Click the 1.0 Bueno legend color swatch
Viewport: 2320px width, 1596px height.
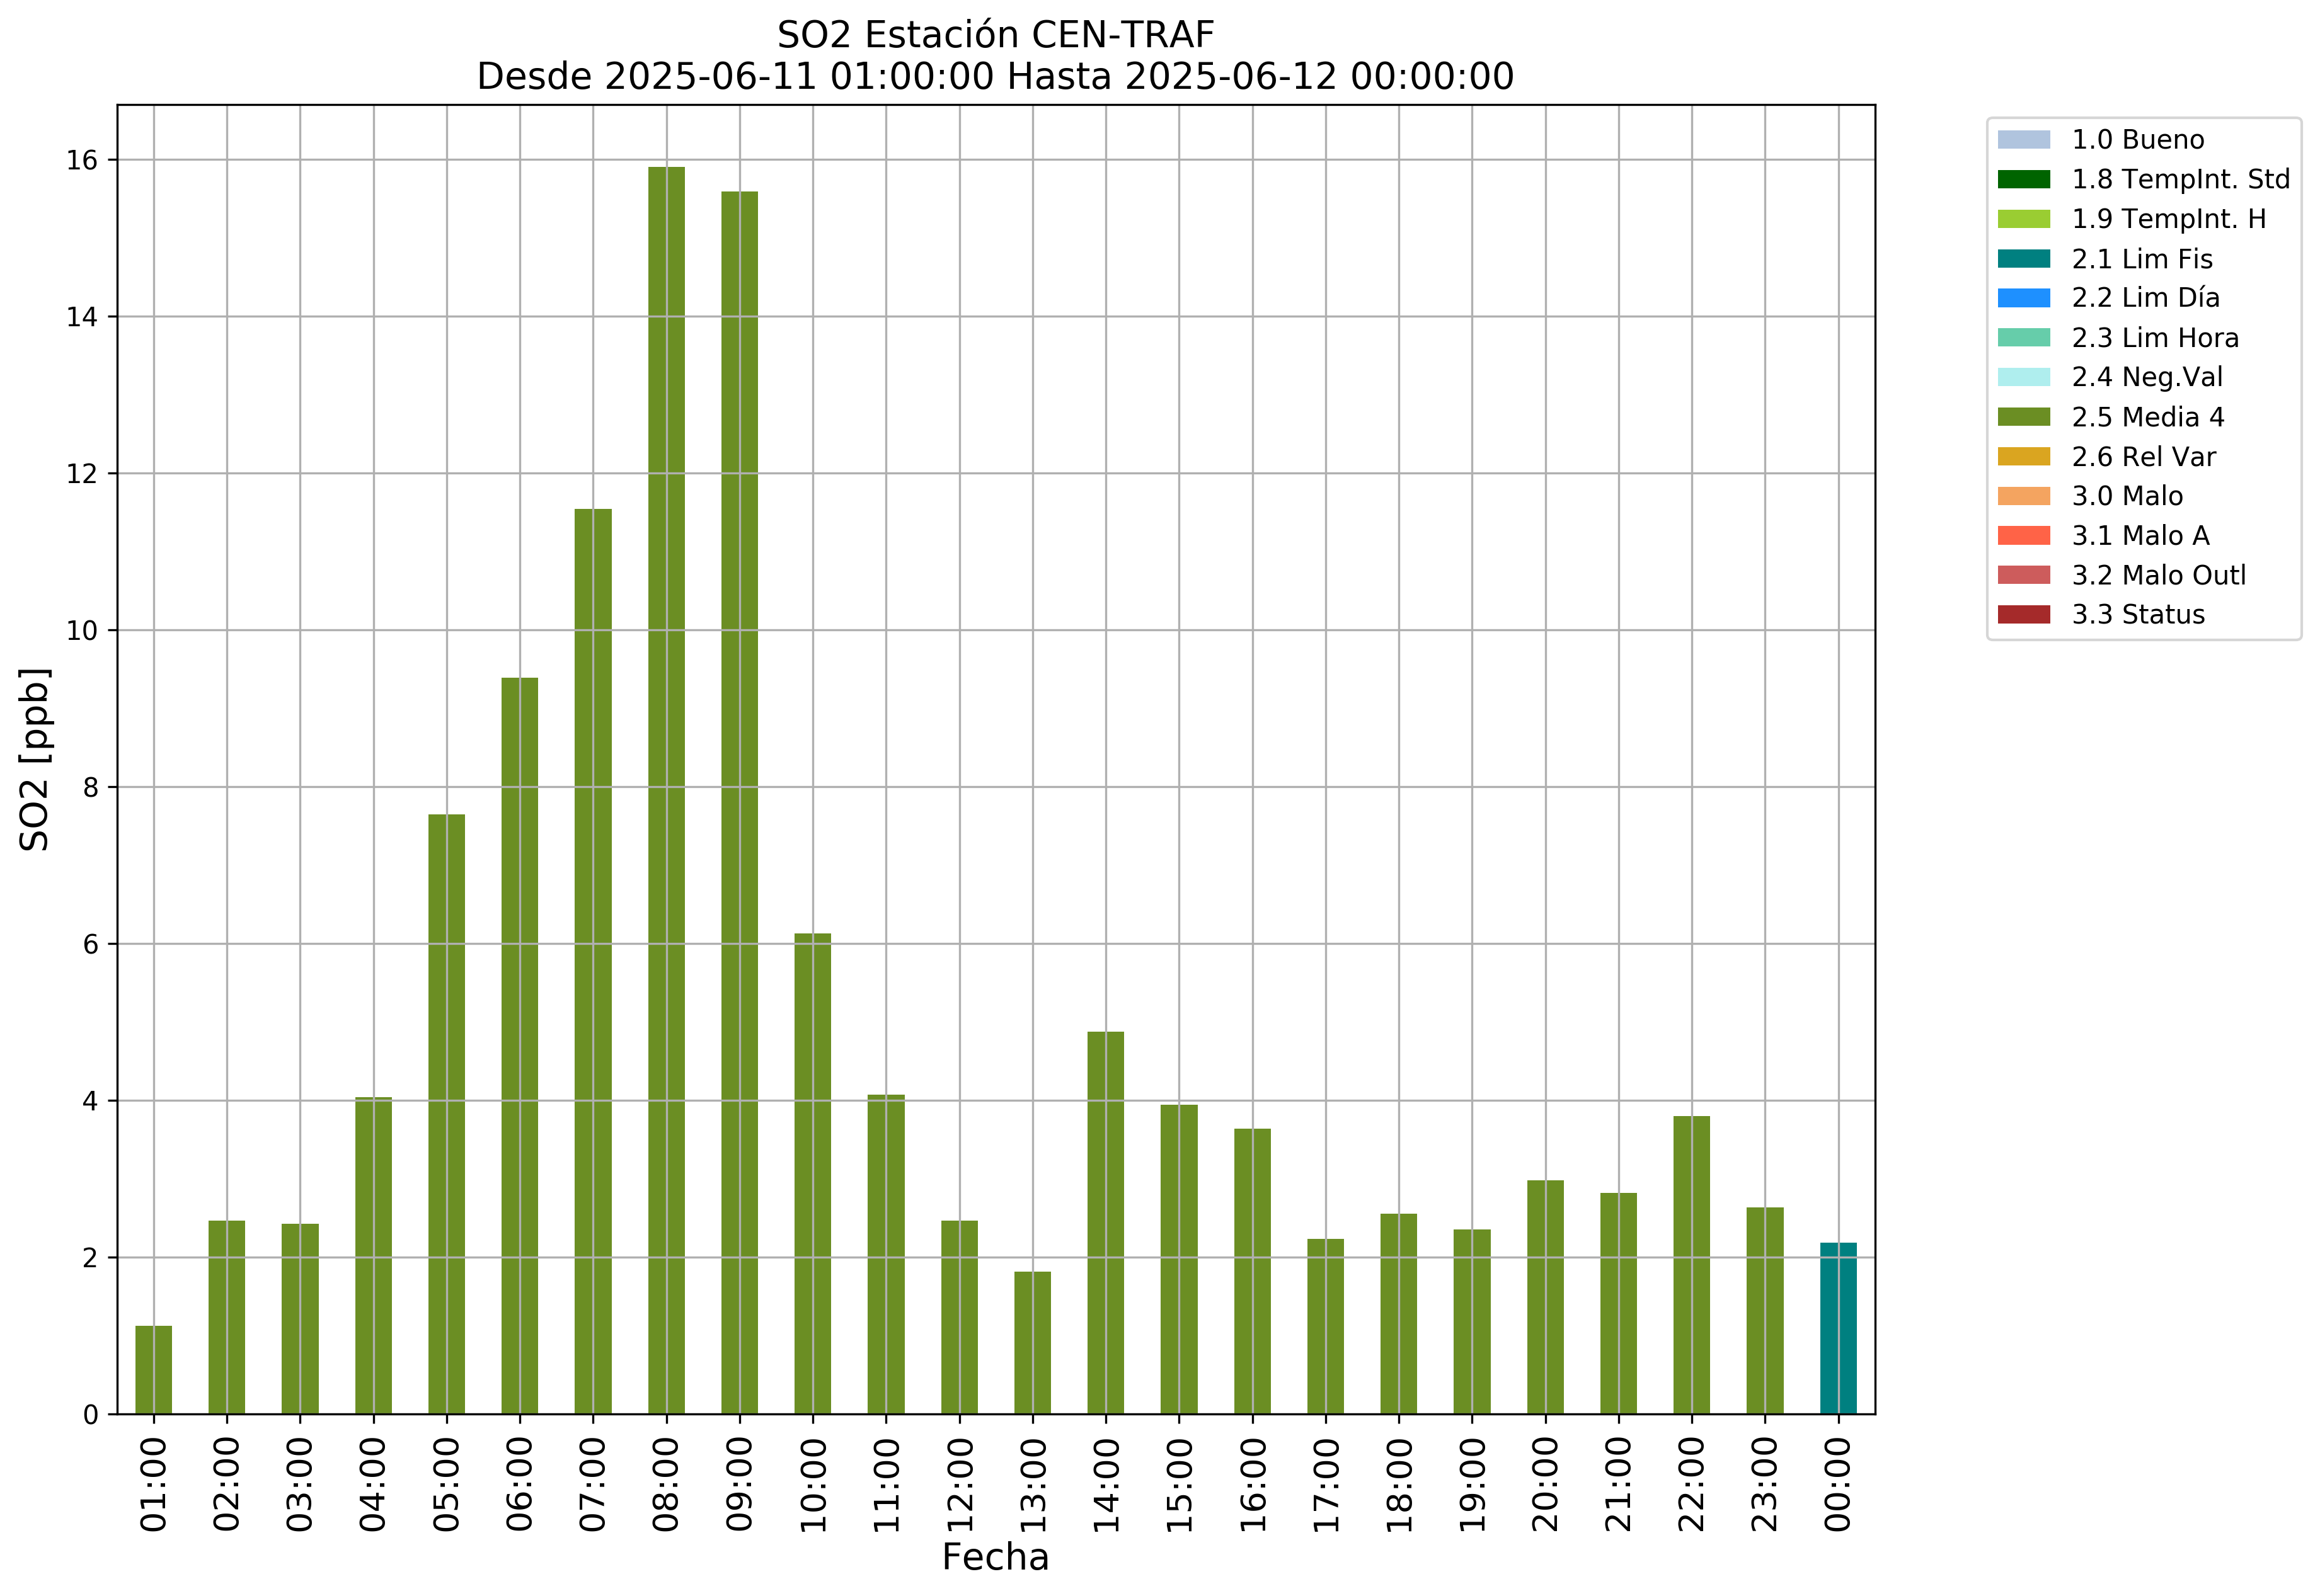[x=2023, y=140]
